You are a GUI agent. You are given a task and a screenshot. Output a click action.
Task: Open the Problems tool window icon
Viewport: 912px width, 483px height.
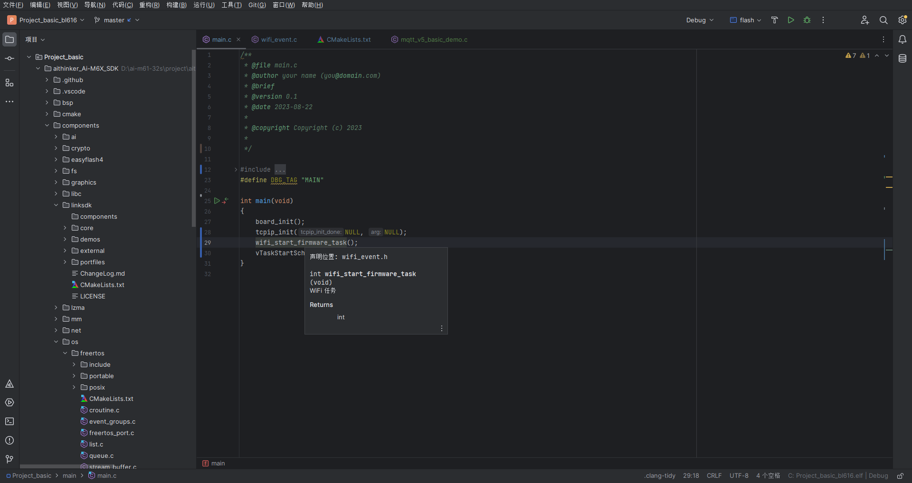9,440
